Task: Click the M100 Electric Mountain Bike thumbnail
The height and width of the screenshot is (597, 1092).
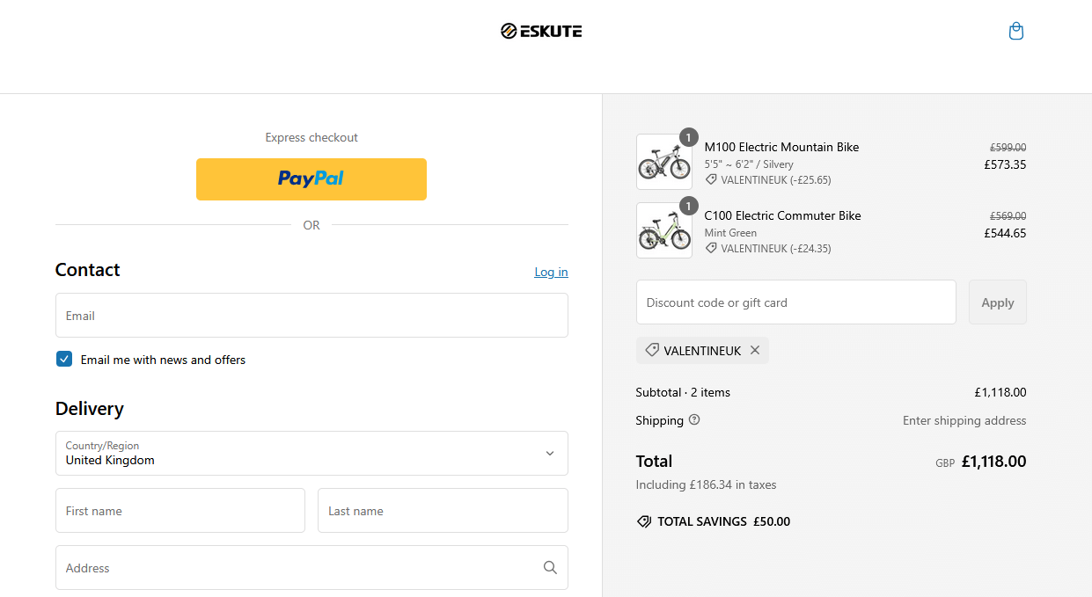Action: (664, 162)
